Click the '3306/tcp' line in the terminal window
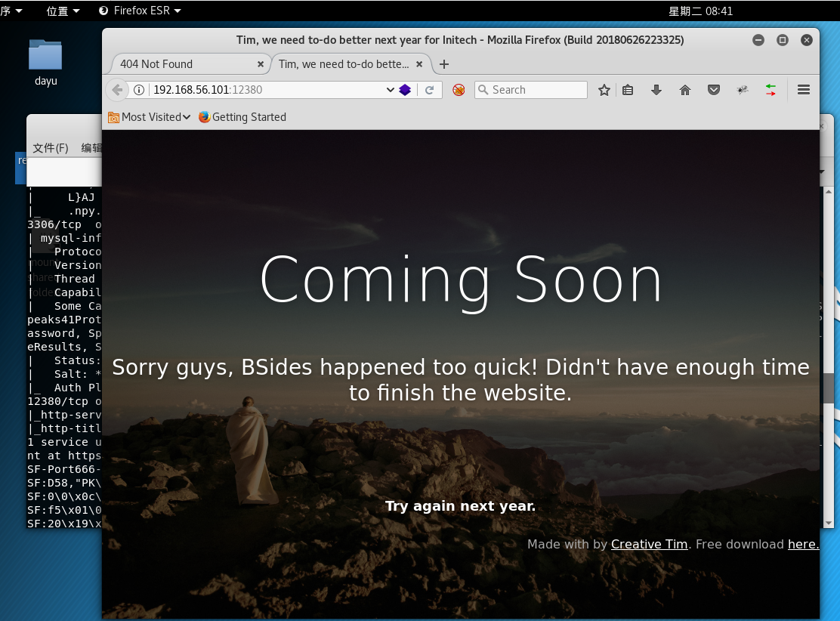 click(64, 224)
